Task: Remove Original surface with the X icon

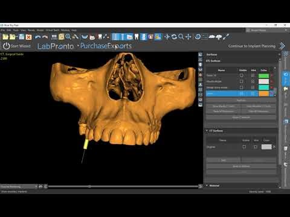Action: point(274,147)
